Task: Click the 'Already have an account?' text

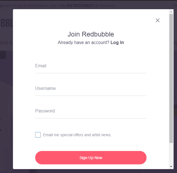Action: click(x=83, y=43)
